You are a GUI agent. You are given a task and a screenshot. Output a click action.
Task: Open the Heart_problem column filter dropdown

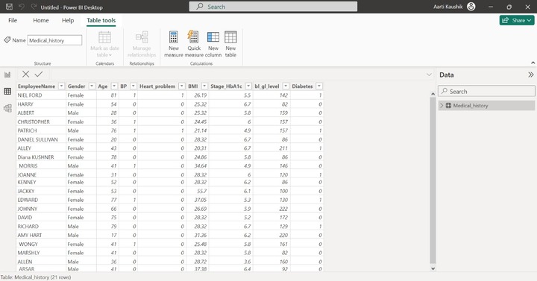[182, 86]
